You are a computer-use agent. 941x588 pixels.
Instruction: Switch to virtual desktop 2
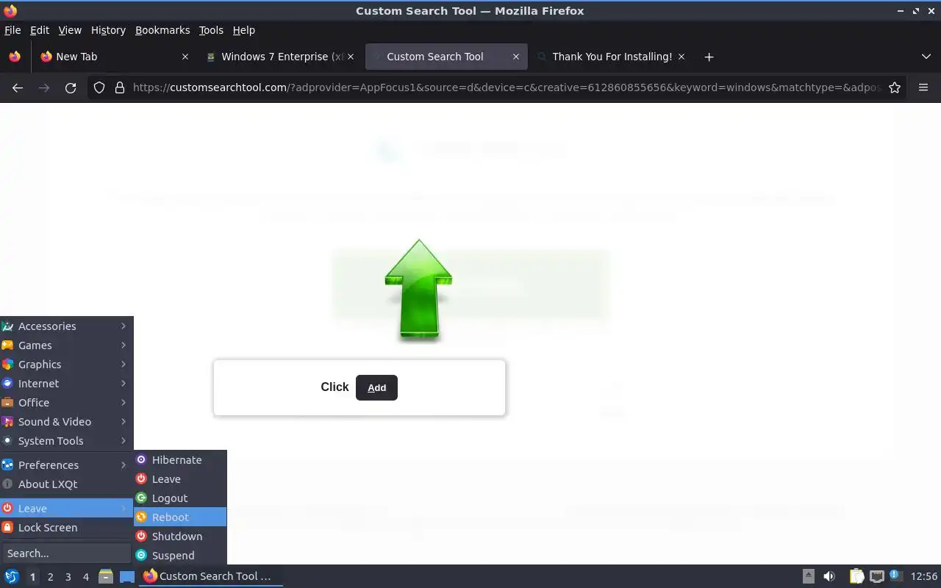coord(50,577)
